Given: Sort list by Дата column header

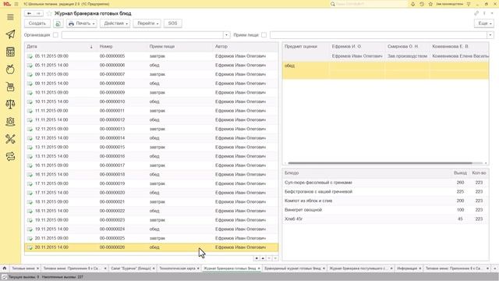Looking at the screenshot, I should (61, 47).
